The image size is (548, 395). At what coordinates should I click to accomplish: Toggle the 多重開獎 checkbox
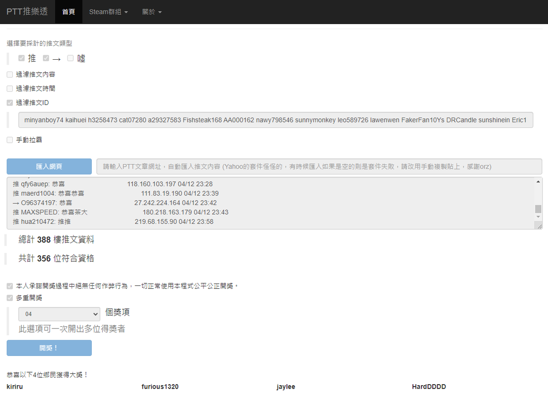[x=10, y=298]
